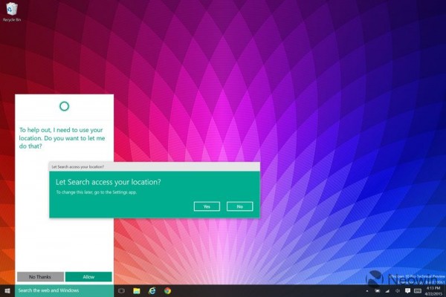Click Yes in the location dialog
Screen dimensions: 446x297
coord(207,206)
